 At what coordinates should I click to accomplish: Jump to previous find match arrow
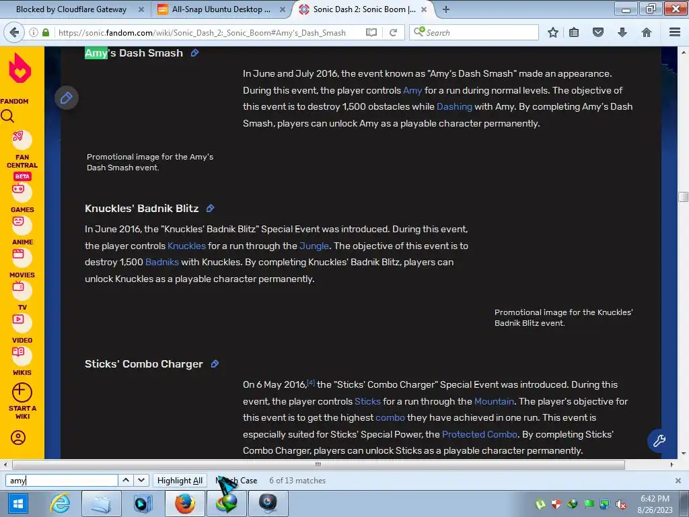coord(126,480)
